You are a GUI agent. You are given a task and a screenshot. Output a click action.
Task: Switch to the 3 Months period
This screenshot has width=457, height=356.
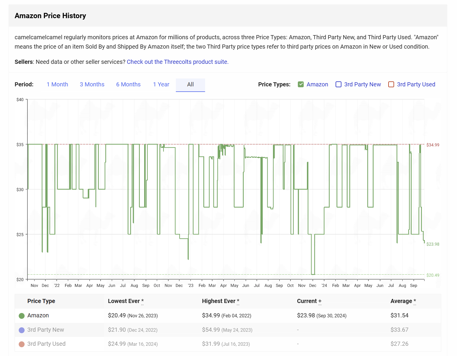[92, 84]
